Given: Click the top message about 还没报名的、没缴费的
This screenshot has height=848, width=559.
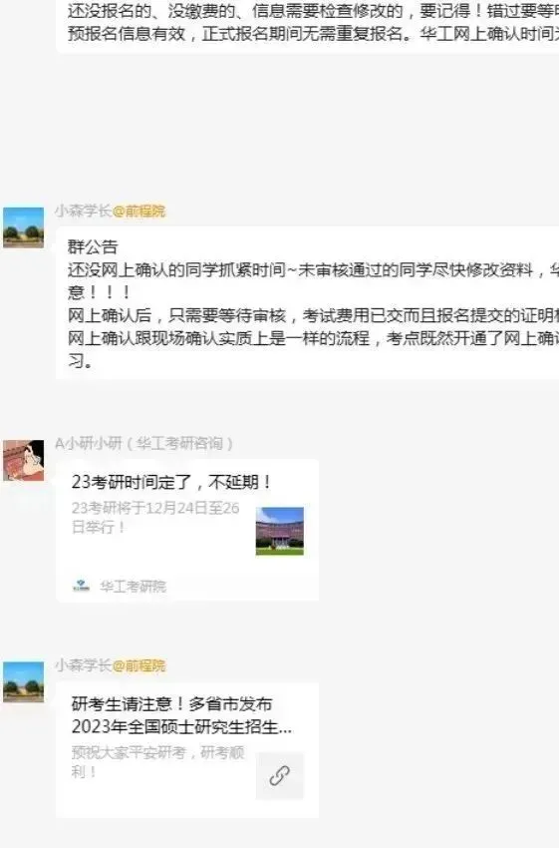Looking at the screenshot, I should point(307,22).
